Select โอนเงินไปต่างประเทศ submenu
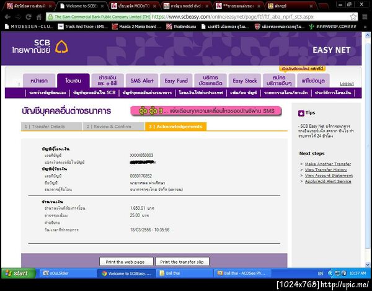 pyautogui.click(x=201, y=93)
